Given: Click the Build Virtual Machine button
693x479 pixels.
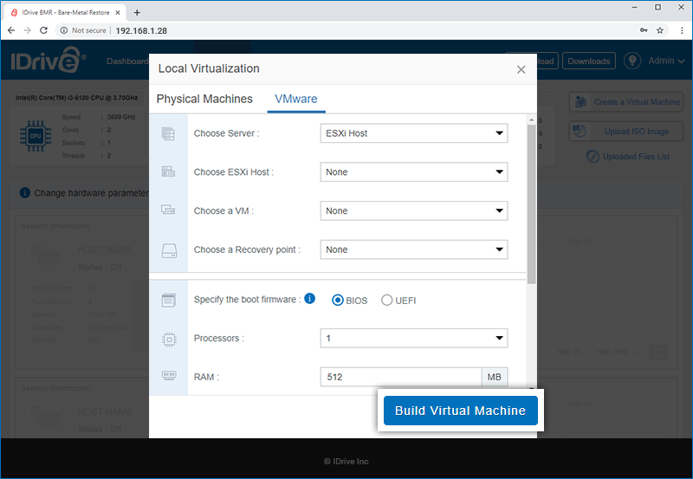Looking at the screenshot, I should 460,411.
